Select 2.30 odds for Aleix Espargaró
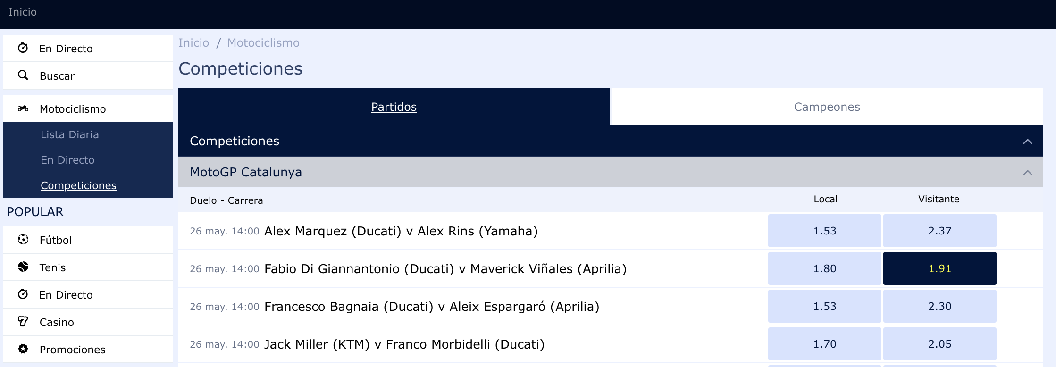The image size is (1056, 367). tap(939, 306)
